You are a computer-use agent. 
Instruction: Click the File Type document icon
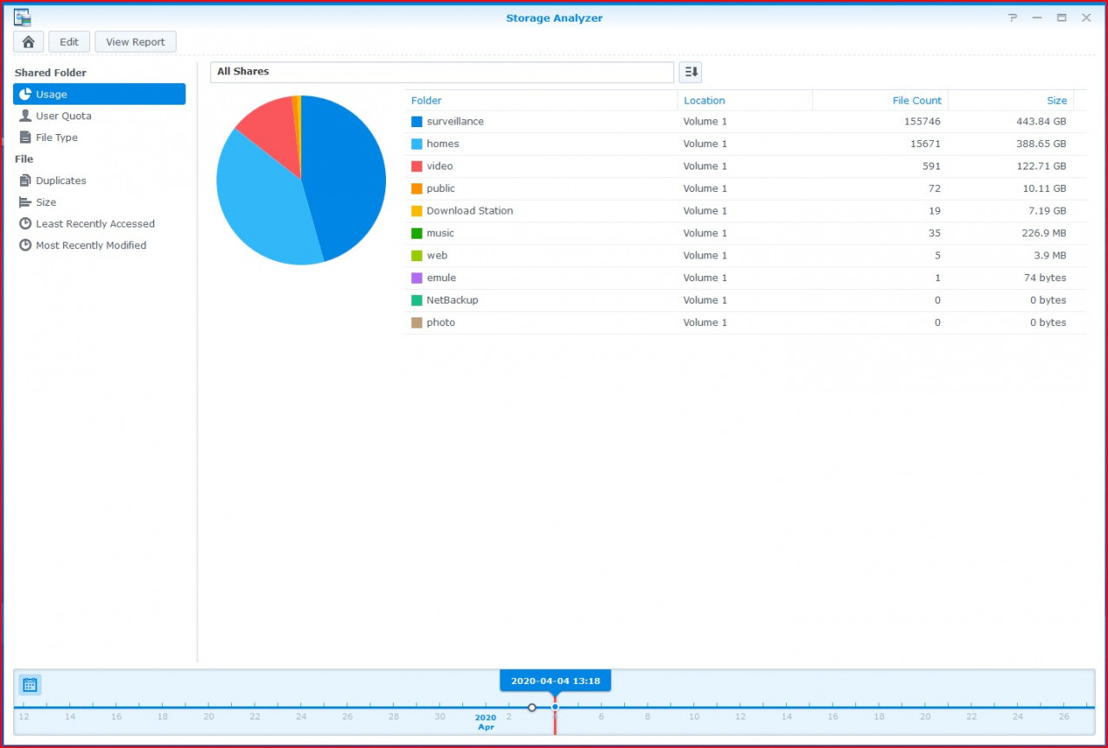(25, 137)
